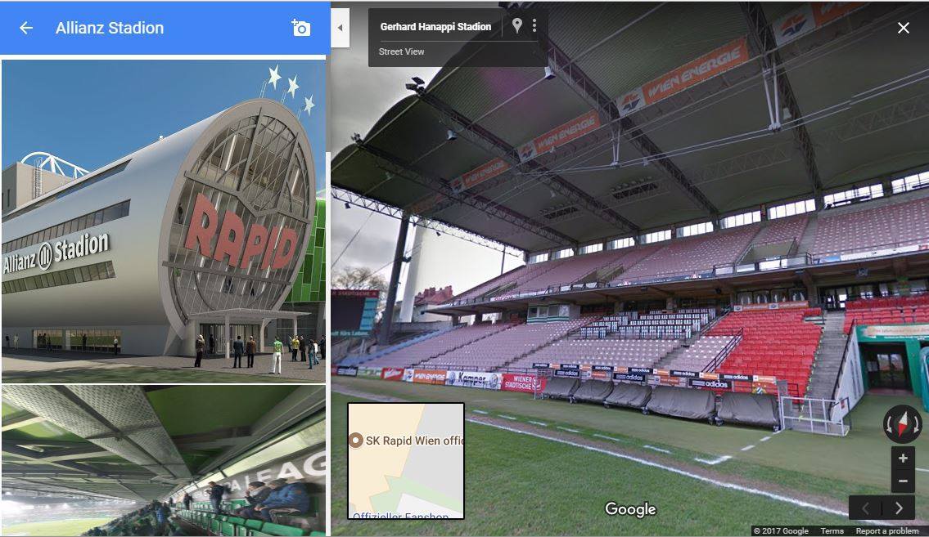Open the three-dot options menu
This screenshot has height=537, width=929.
click(x=534, y=25)
